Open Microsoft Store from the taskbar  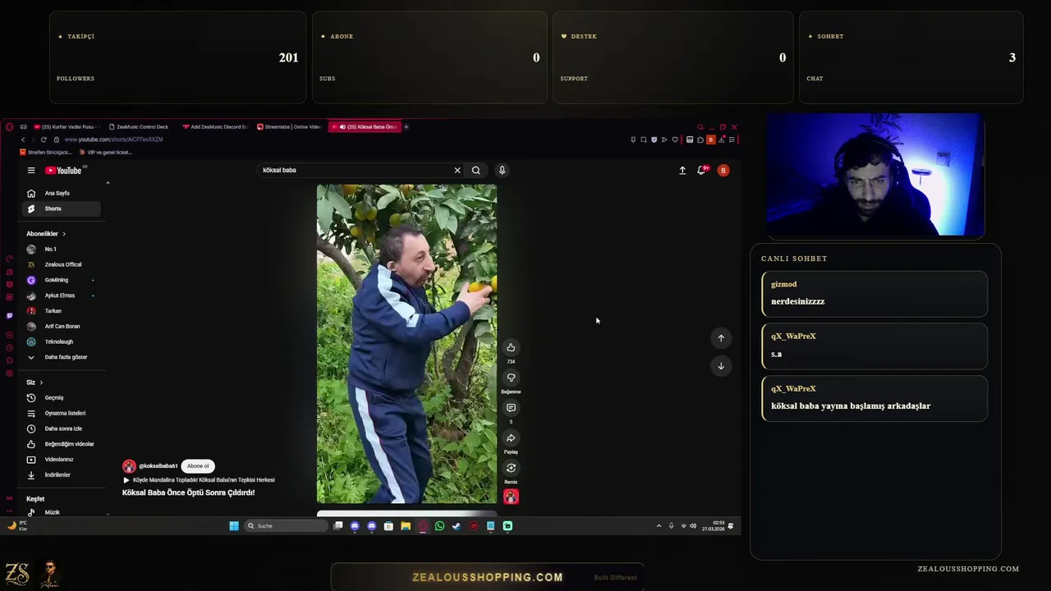388,526
